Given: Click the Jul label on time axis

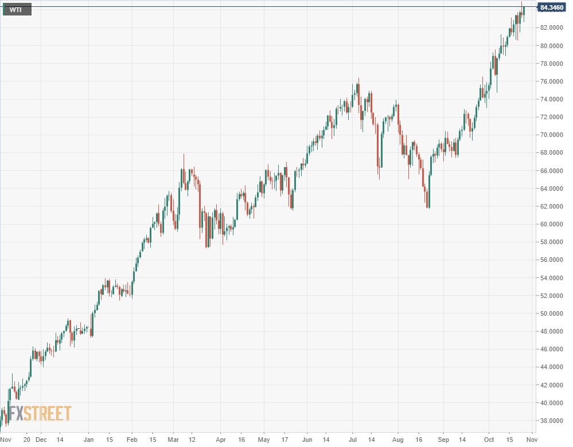Looking at the screenshot, I should [353, 440].
